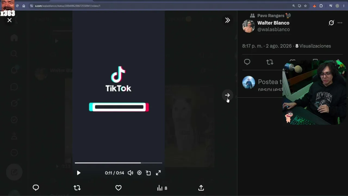Reload the page in the browser
Screen dimensions: 348x196
coord(17,6)
